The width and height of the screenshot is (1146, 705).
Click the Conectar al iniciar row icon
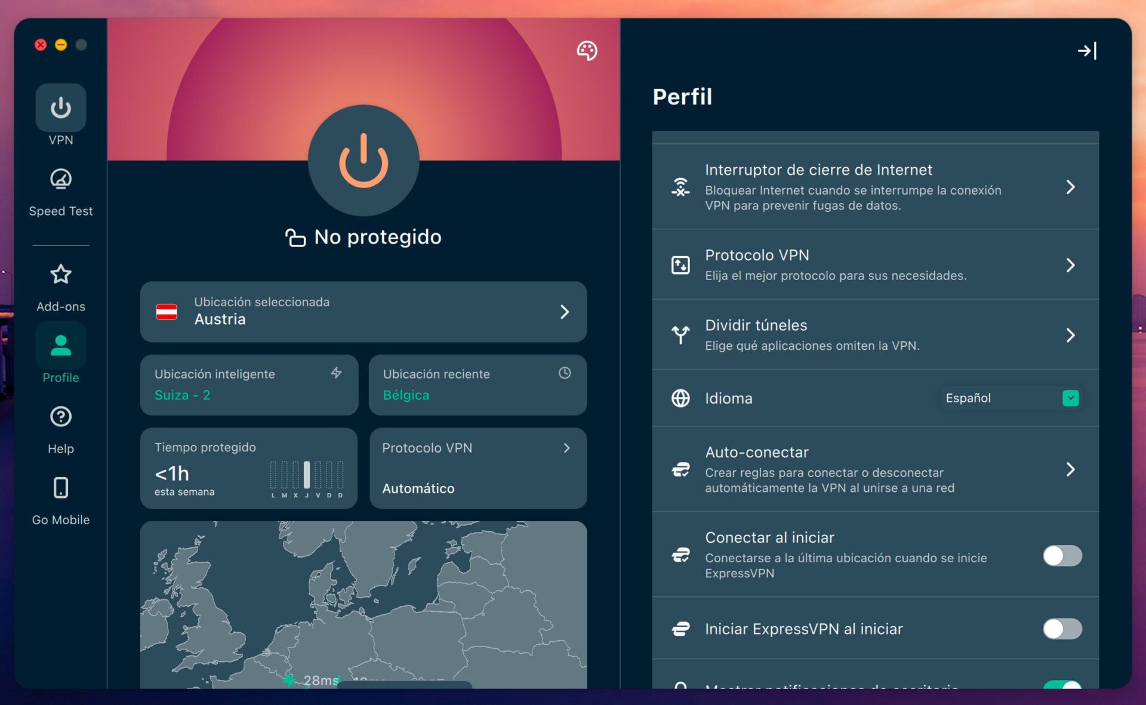[680, 556]
